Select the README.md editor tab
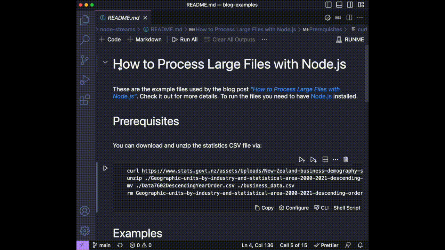 [123, 18]
